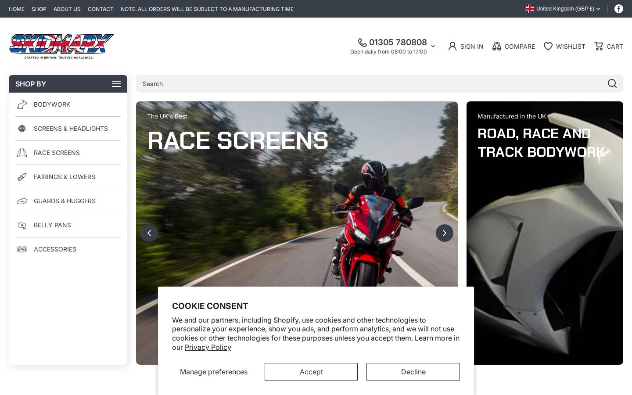This screenshot has height=395, width=632.
Task: Click the CART link text
Action: [x=615, y=47]
